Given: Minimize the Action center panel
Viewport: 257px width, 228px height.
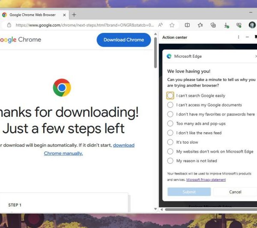Looking at the screenshot, I should click(247, 37).
